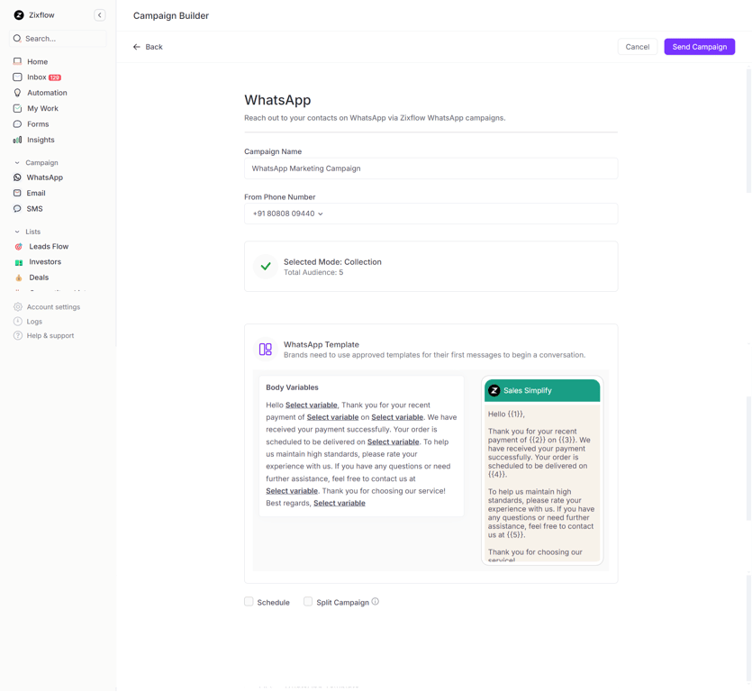Collapse the Lists section in sidebar
The height and width of the screenshot is (692, 752).
point(19,232)
